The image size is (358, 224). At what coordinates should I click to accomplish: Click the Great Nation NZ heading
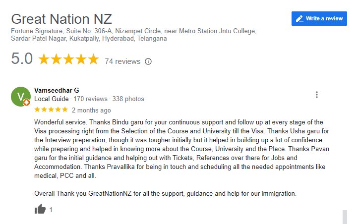(61, 19)
